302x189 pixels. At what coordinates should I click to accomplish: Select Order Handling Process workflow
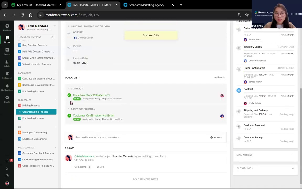click(36, 112)
